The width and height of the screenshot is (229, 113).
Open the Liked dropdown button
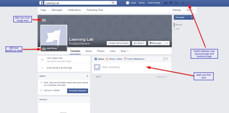[139, 43]
